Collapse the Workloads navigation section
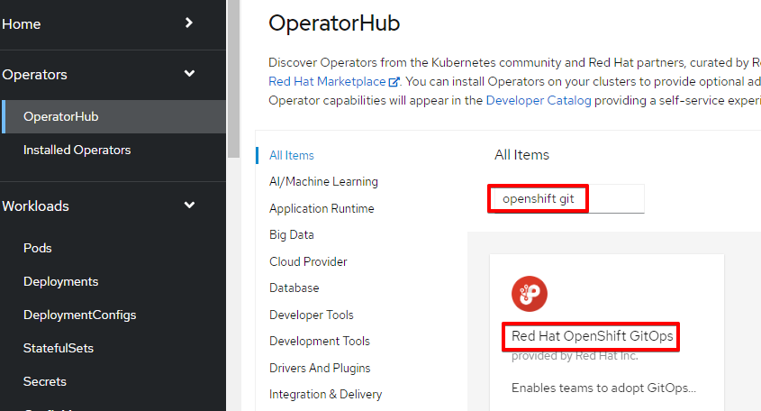 (113, 206)
